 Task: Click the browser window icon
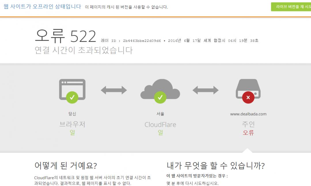72,87
